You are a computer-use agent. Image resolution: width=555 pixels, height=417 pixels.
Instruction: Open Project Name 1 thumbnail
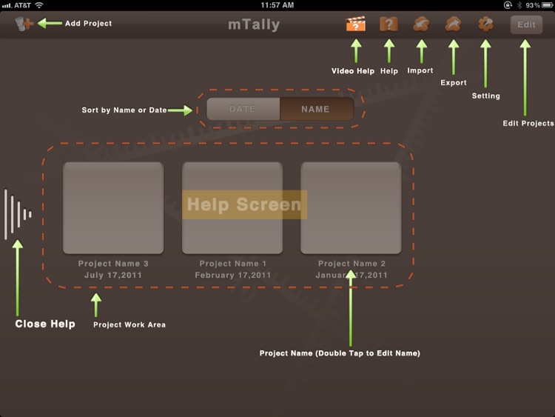click(x=232, y=208)
